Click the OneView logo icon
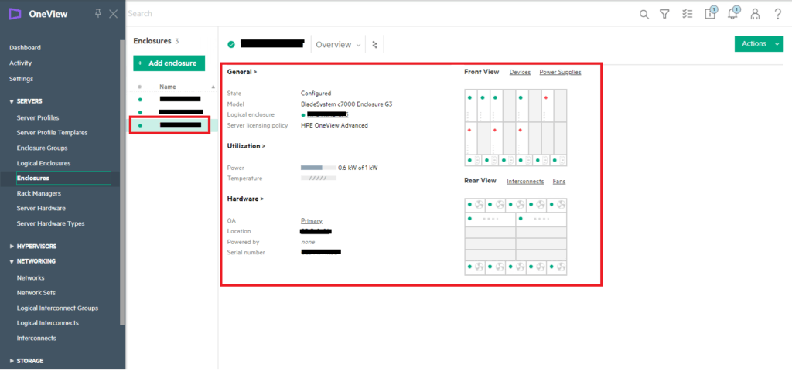The image size is (792, 371). [x=15, y=14]
